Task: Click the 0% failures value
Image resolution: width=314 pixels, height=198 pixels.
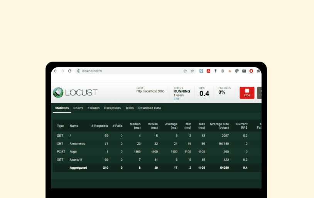Action: coord(222,92)
